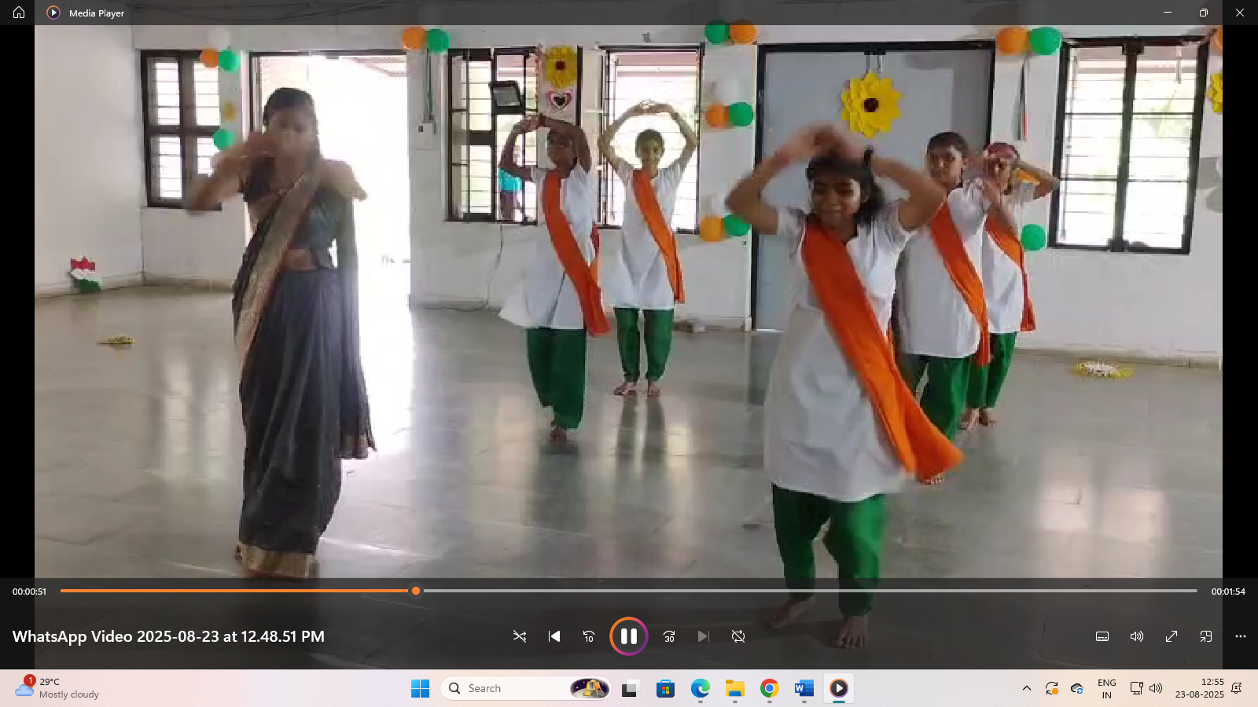Open the clock and date panel
1258x707 pixels.
(1200, 688)
